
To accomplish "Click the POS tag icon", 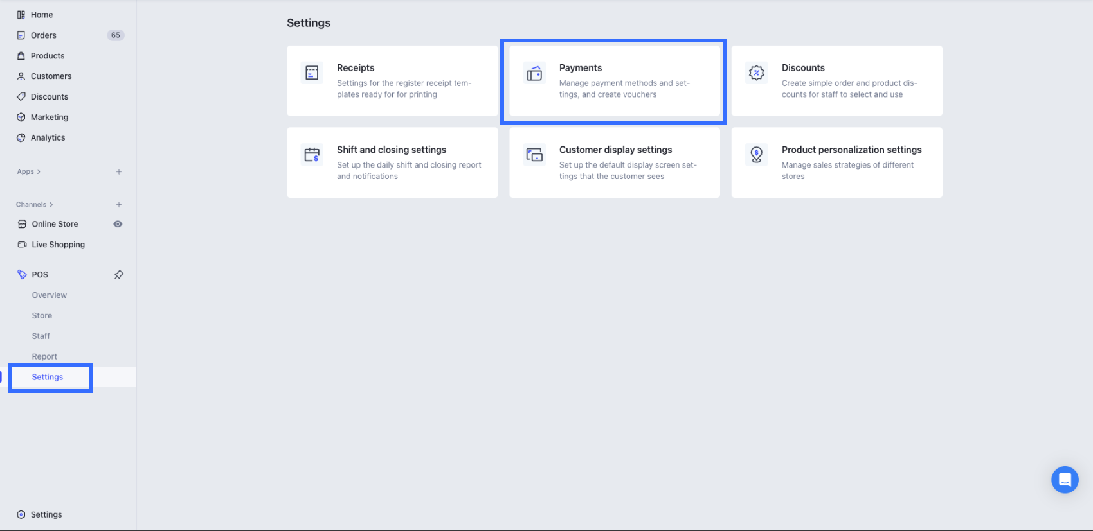I will click(x=23, y=275).
